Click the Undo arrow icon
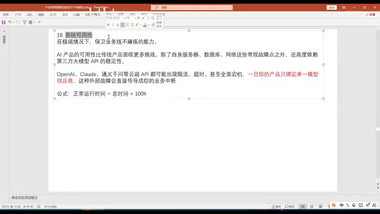 point(9,23)
